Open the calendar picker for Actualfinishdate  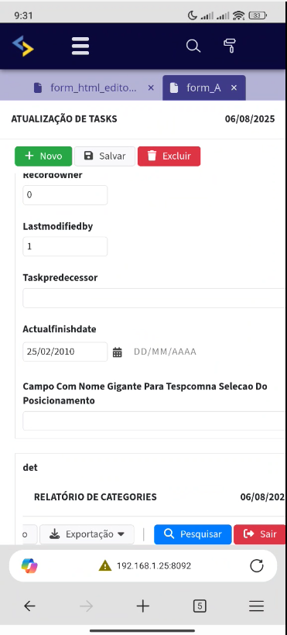tap(118, 352)
